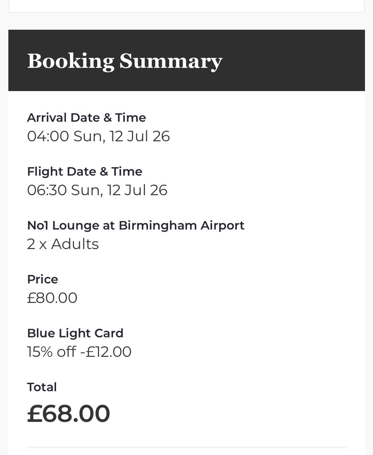Click No1 Lounge at Birmingham Airport text
Viewport: 373px width, 455px height.
136,225
